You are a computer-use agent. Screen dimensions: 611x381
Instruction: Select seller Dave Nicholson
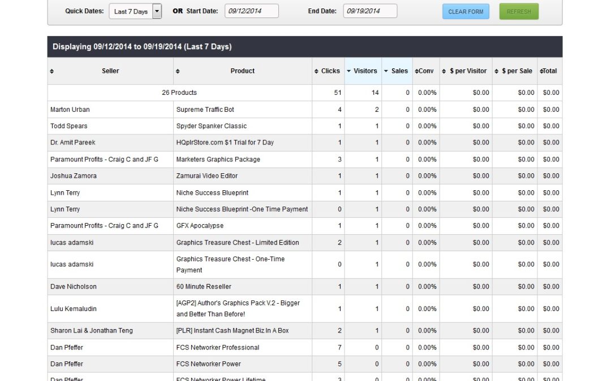click(x=73, y=287)
